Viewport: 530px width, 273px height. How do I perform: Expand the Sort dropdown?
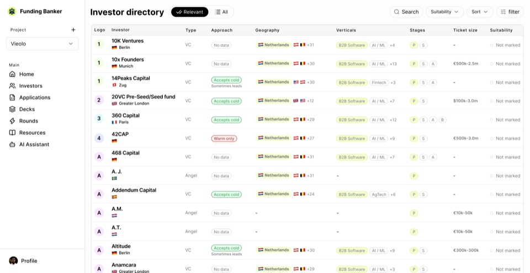[480, 12]
